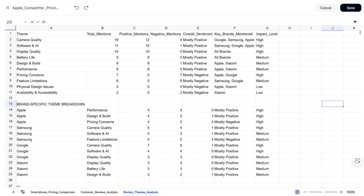Toggle the grid view icon in status bar

pos(297,192)
